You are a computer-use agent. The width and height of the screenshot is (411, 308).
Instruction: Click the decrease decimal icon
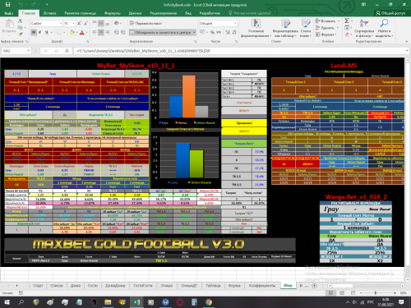(234, 32)
